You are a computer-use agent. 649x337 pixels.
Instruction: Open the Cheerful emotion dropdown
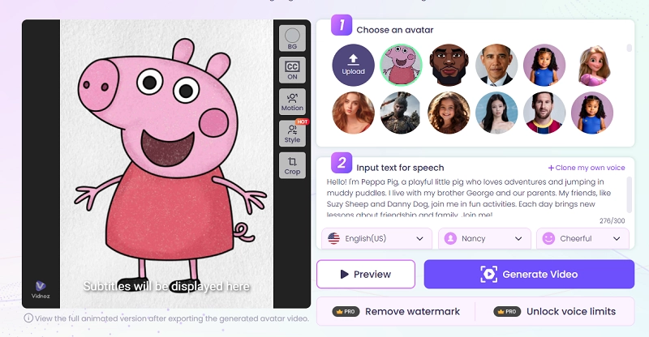click(x=582, y=239)
